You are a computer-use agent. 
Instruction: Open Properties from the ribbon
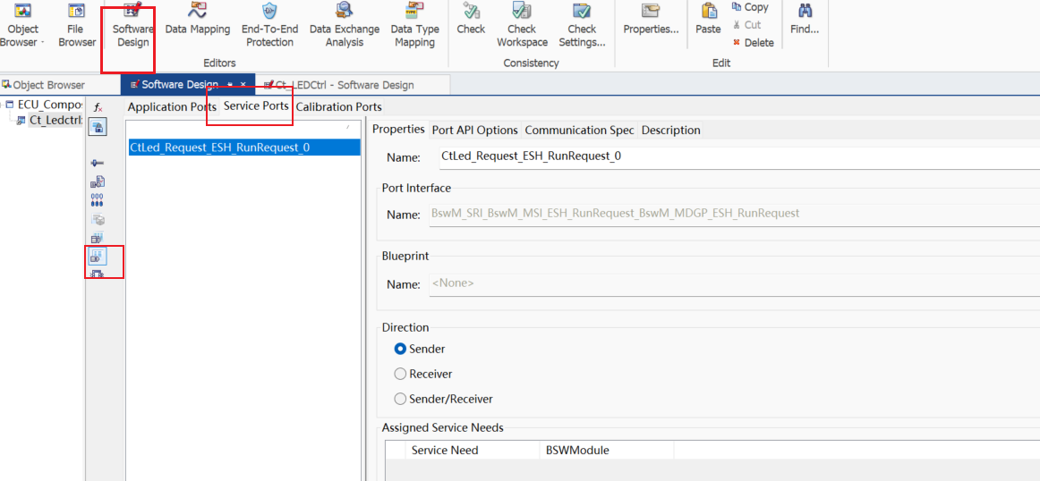coord(651,20)
